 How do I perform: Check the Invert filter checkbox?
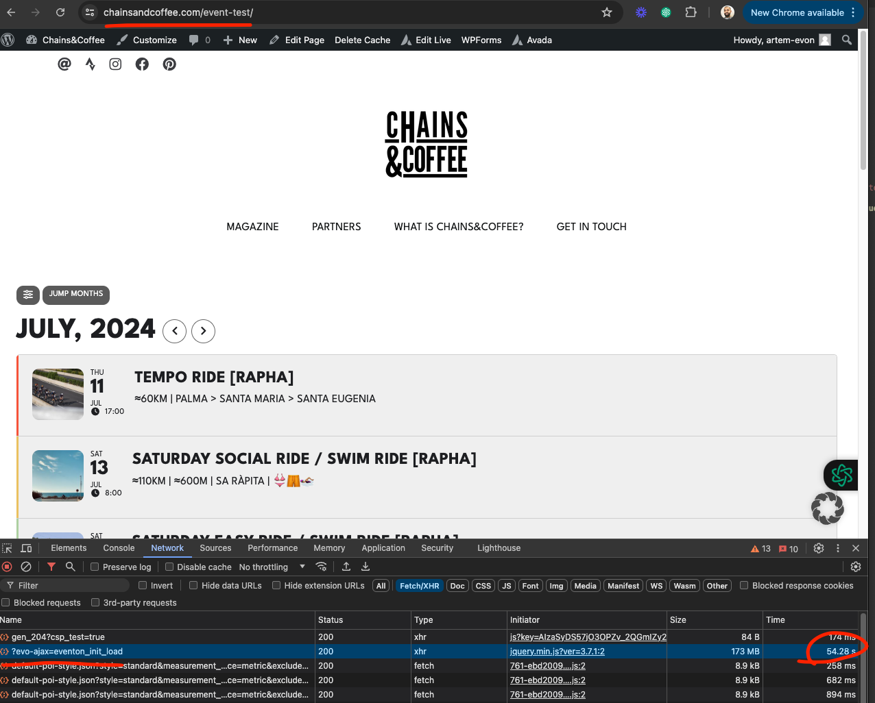pyautogui.click(x=143, y=585)
